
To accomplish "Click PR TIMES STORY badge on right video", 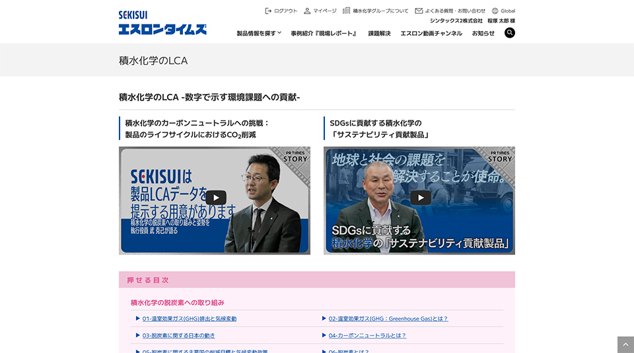I will pyautogui.click(x=500, y=157).
